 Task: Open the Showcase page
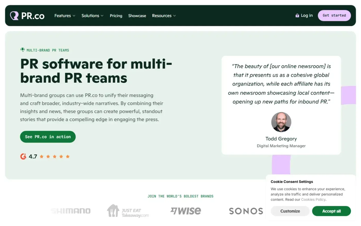click(x=137, y=16)
